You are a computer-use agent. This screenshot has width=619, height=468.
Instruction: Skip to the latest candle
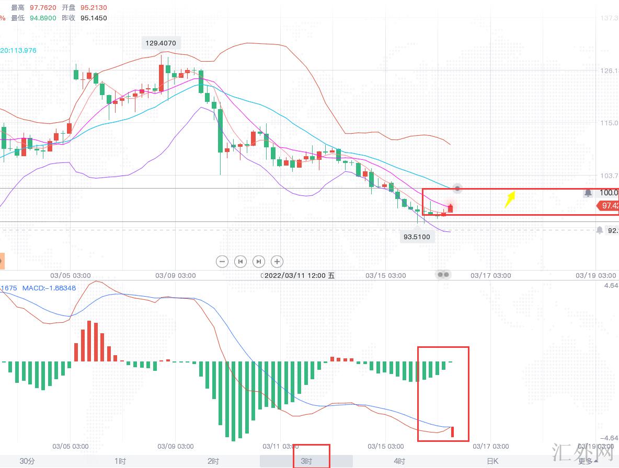(259, 261)
